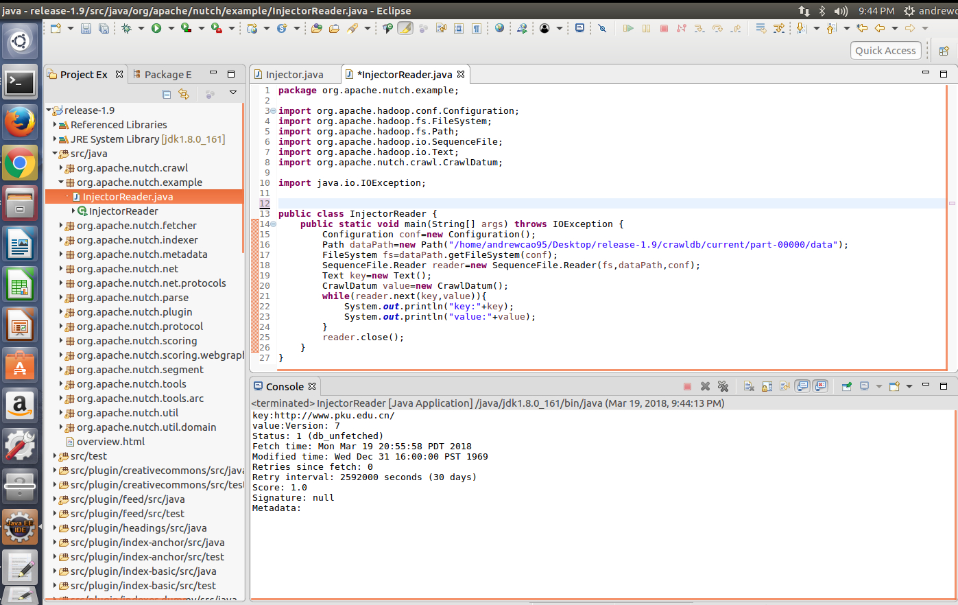Collapse imports with the line 3 fold marker

273,111
